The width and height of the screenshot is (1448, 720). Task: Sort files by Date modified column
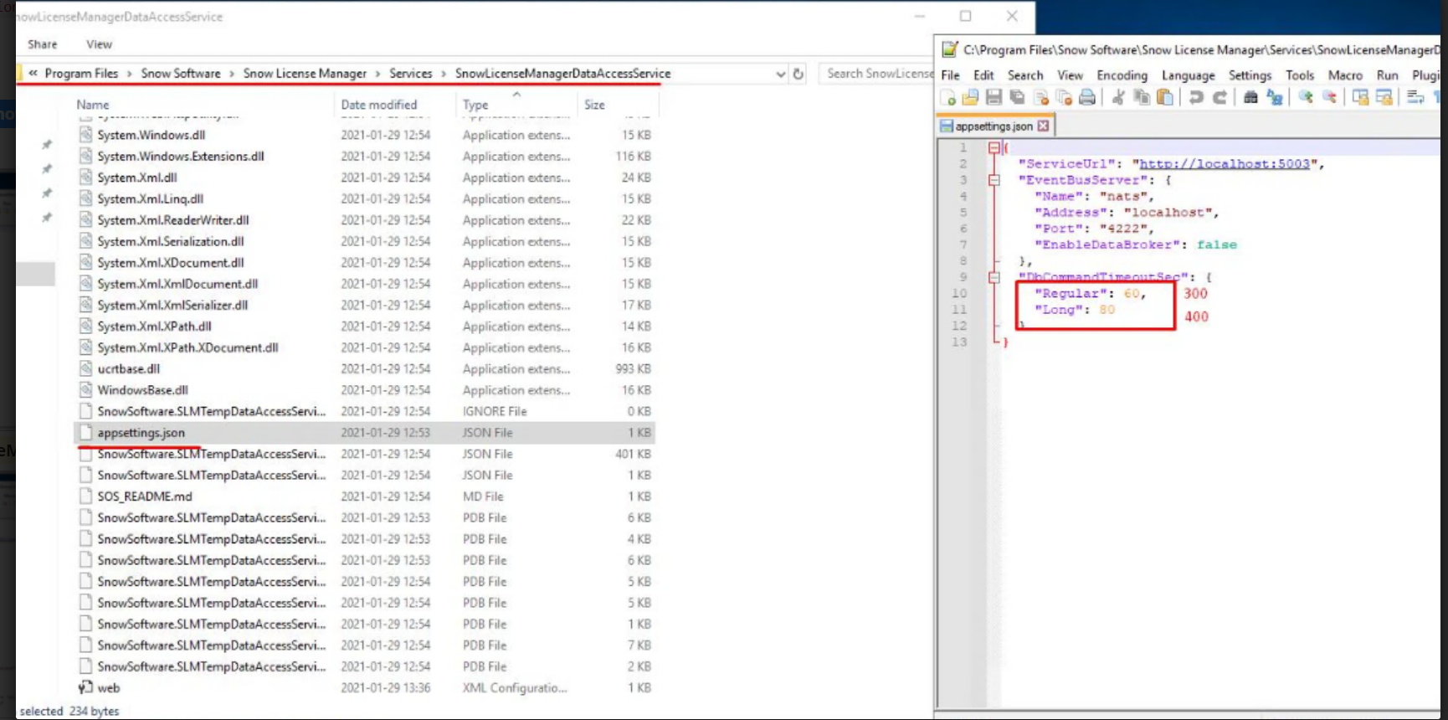point(378,105)
